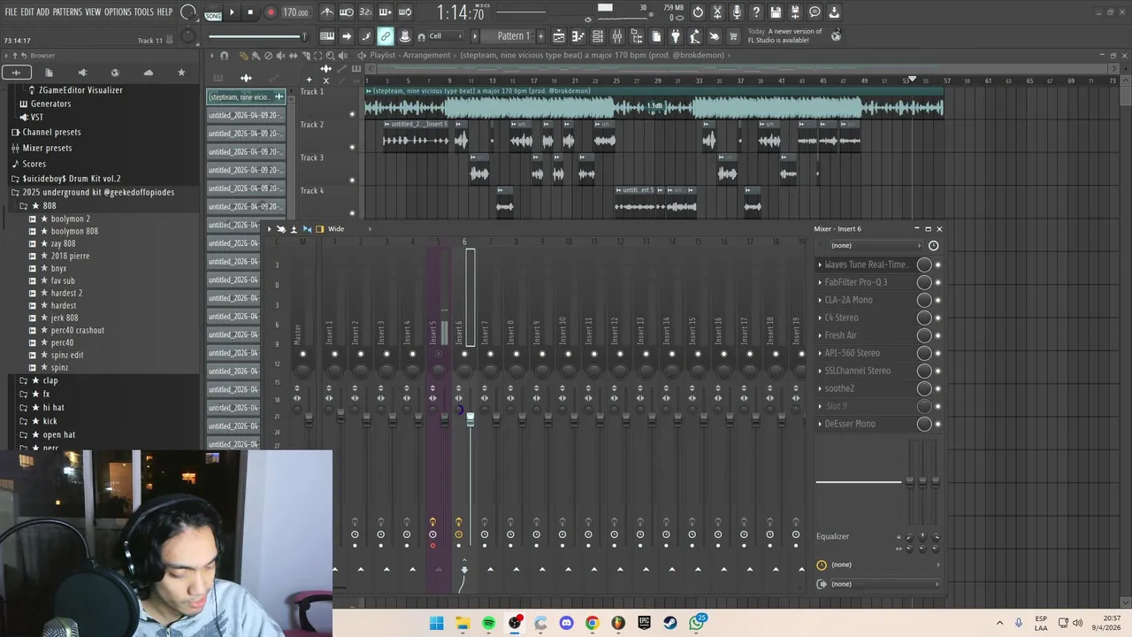Click the Insert 6 volume fader

470,419
